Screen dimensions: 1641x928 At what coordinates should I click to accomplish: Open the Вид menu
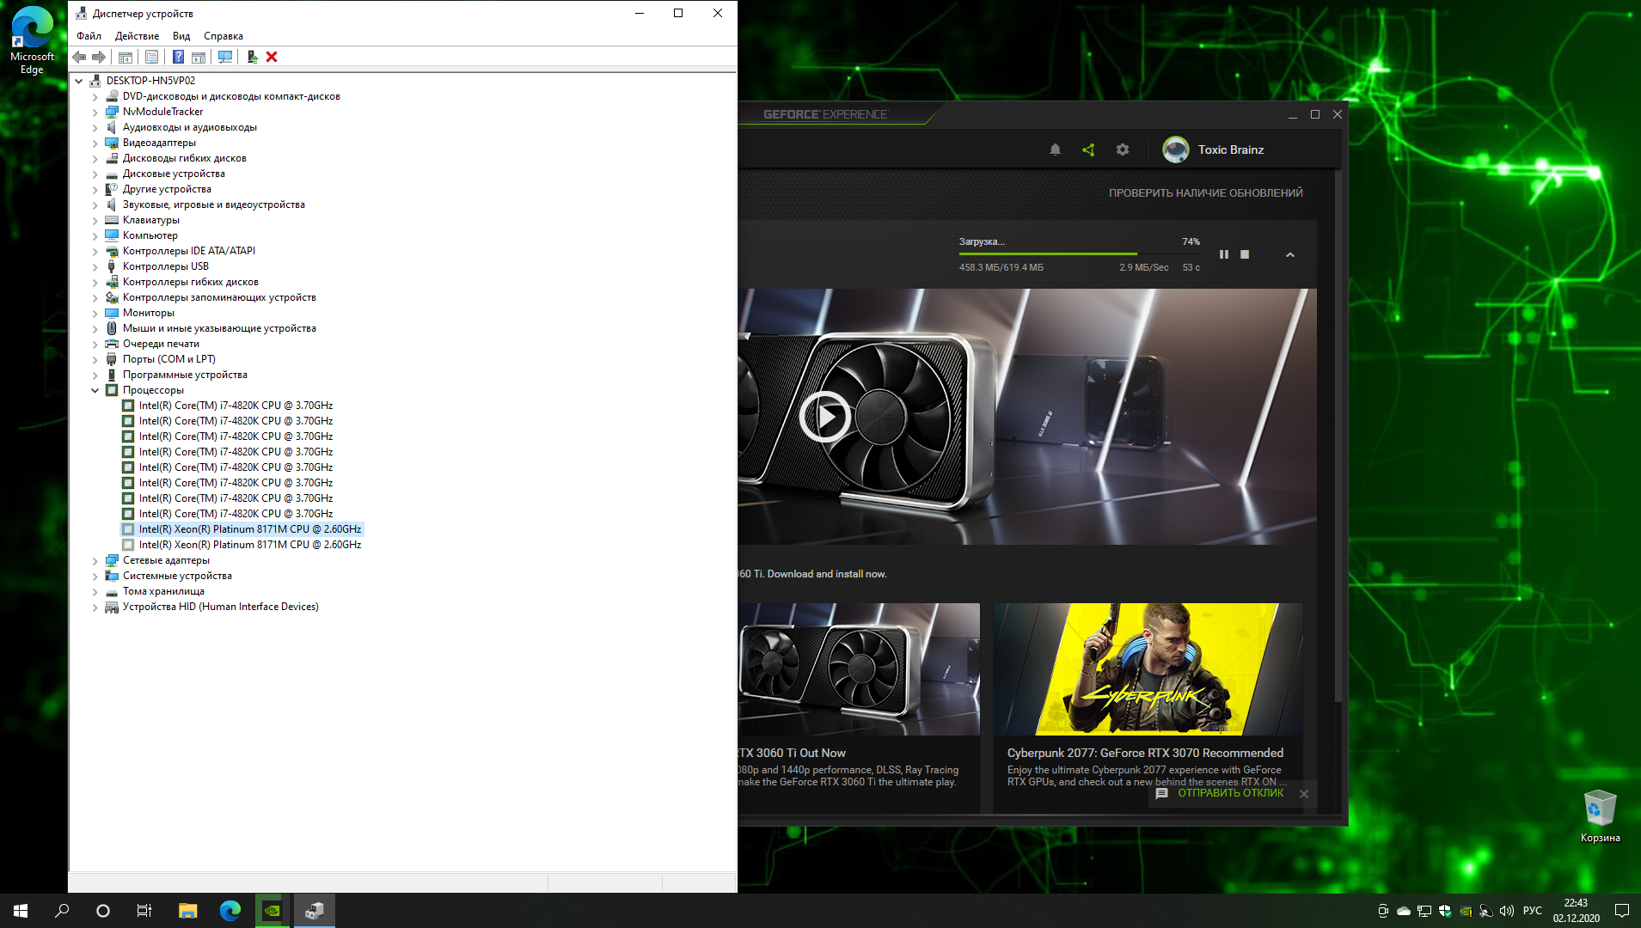pos(181,36)
